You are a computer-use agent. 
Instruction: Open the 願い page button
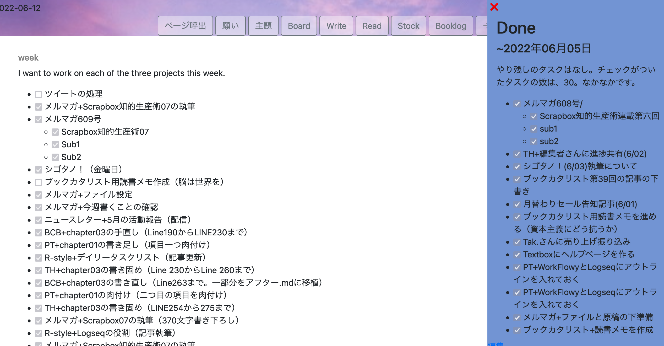[230, 26]
